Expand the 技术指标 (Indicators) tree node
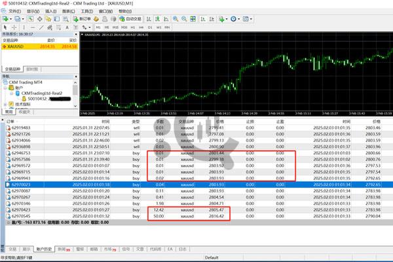Viewport: 393px width, 262px height. tap(4, 104)
